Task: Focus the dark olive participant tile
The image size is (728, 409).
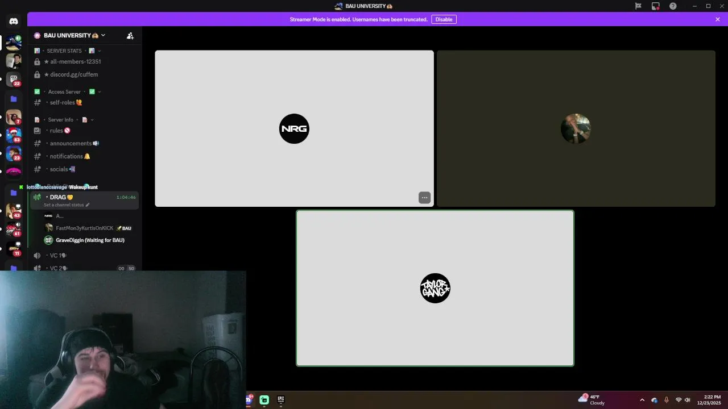Action: click(x=576, y=128)
